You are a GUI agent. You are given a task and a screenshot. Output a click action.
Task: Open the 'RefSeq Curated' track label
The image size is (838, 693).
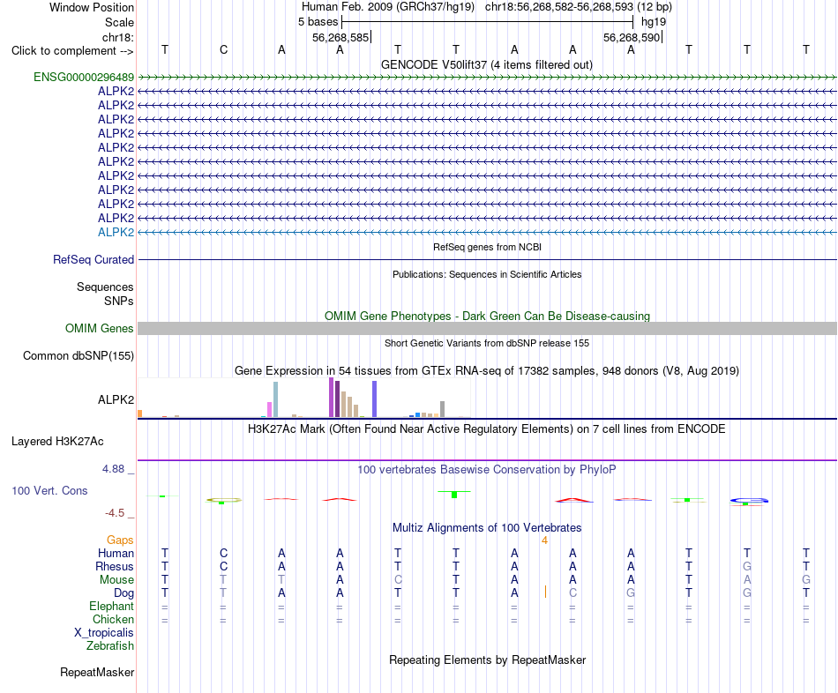coord(94,260)
